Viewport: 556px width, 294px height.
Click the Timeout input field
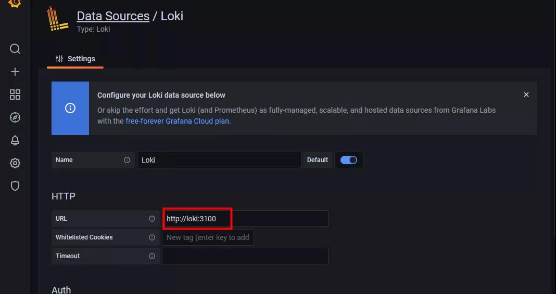coord(245,256)
